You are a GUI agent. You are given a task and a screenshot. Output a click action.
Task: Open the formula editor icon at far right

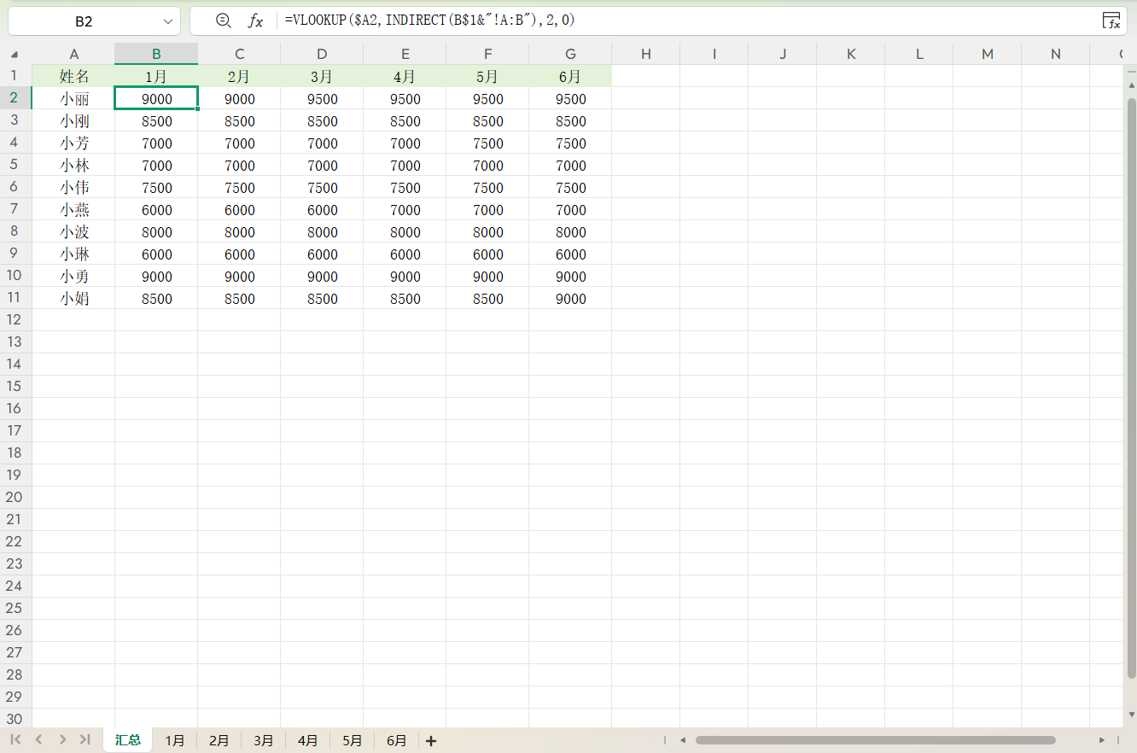[1111, 20]
